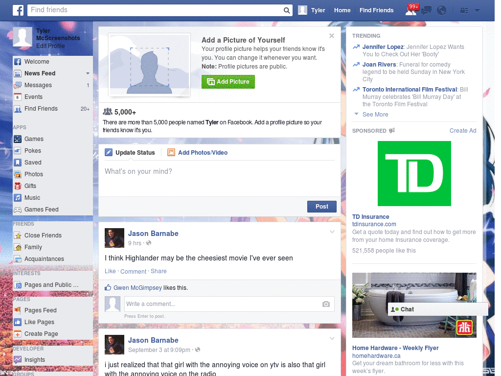
Task: Open friend requests icon with 99+ badge
Action: click(411, 10)
